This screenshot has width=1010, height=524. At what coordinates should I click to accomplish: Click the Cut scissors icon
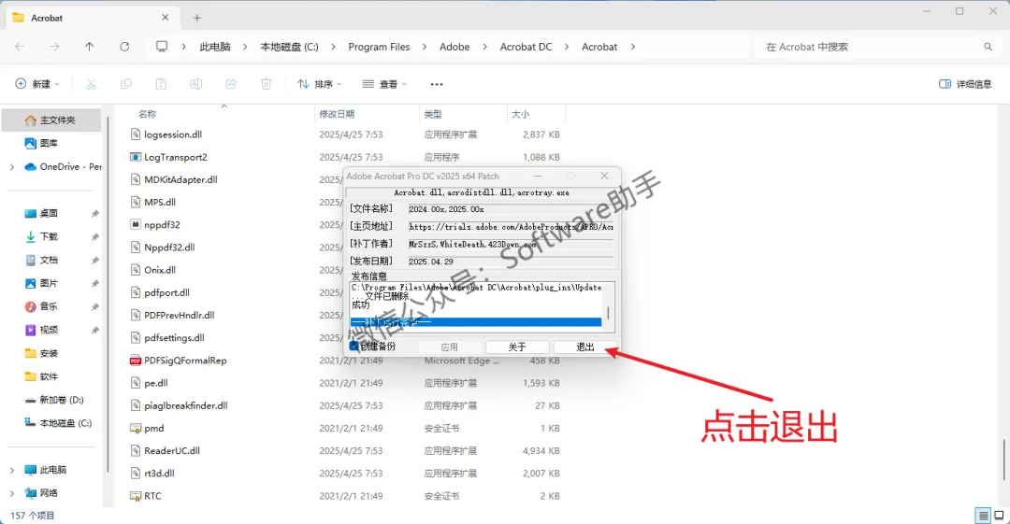91,84
